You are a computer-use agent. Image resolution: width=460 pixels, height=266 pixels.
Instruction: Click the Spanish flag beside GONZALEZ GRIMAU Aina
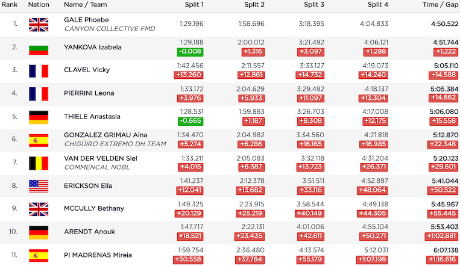(39, 140)
